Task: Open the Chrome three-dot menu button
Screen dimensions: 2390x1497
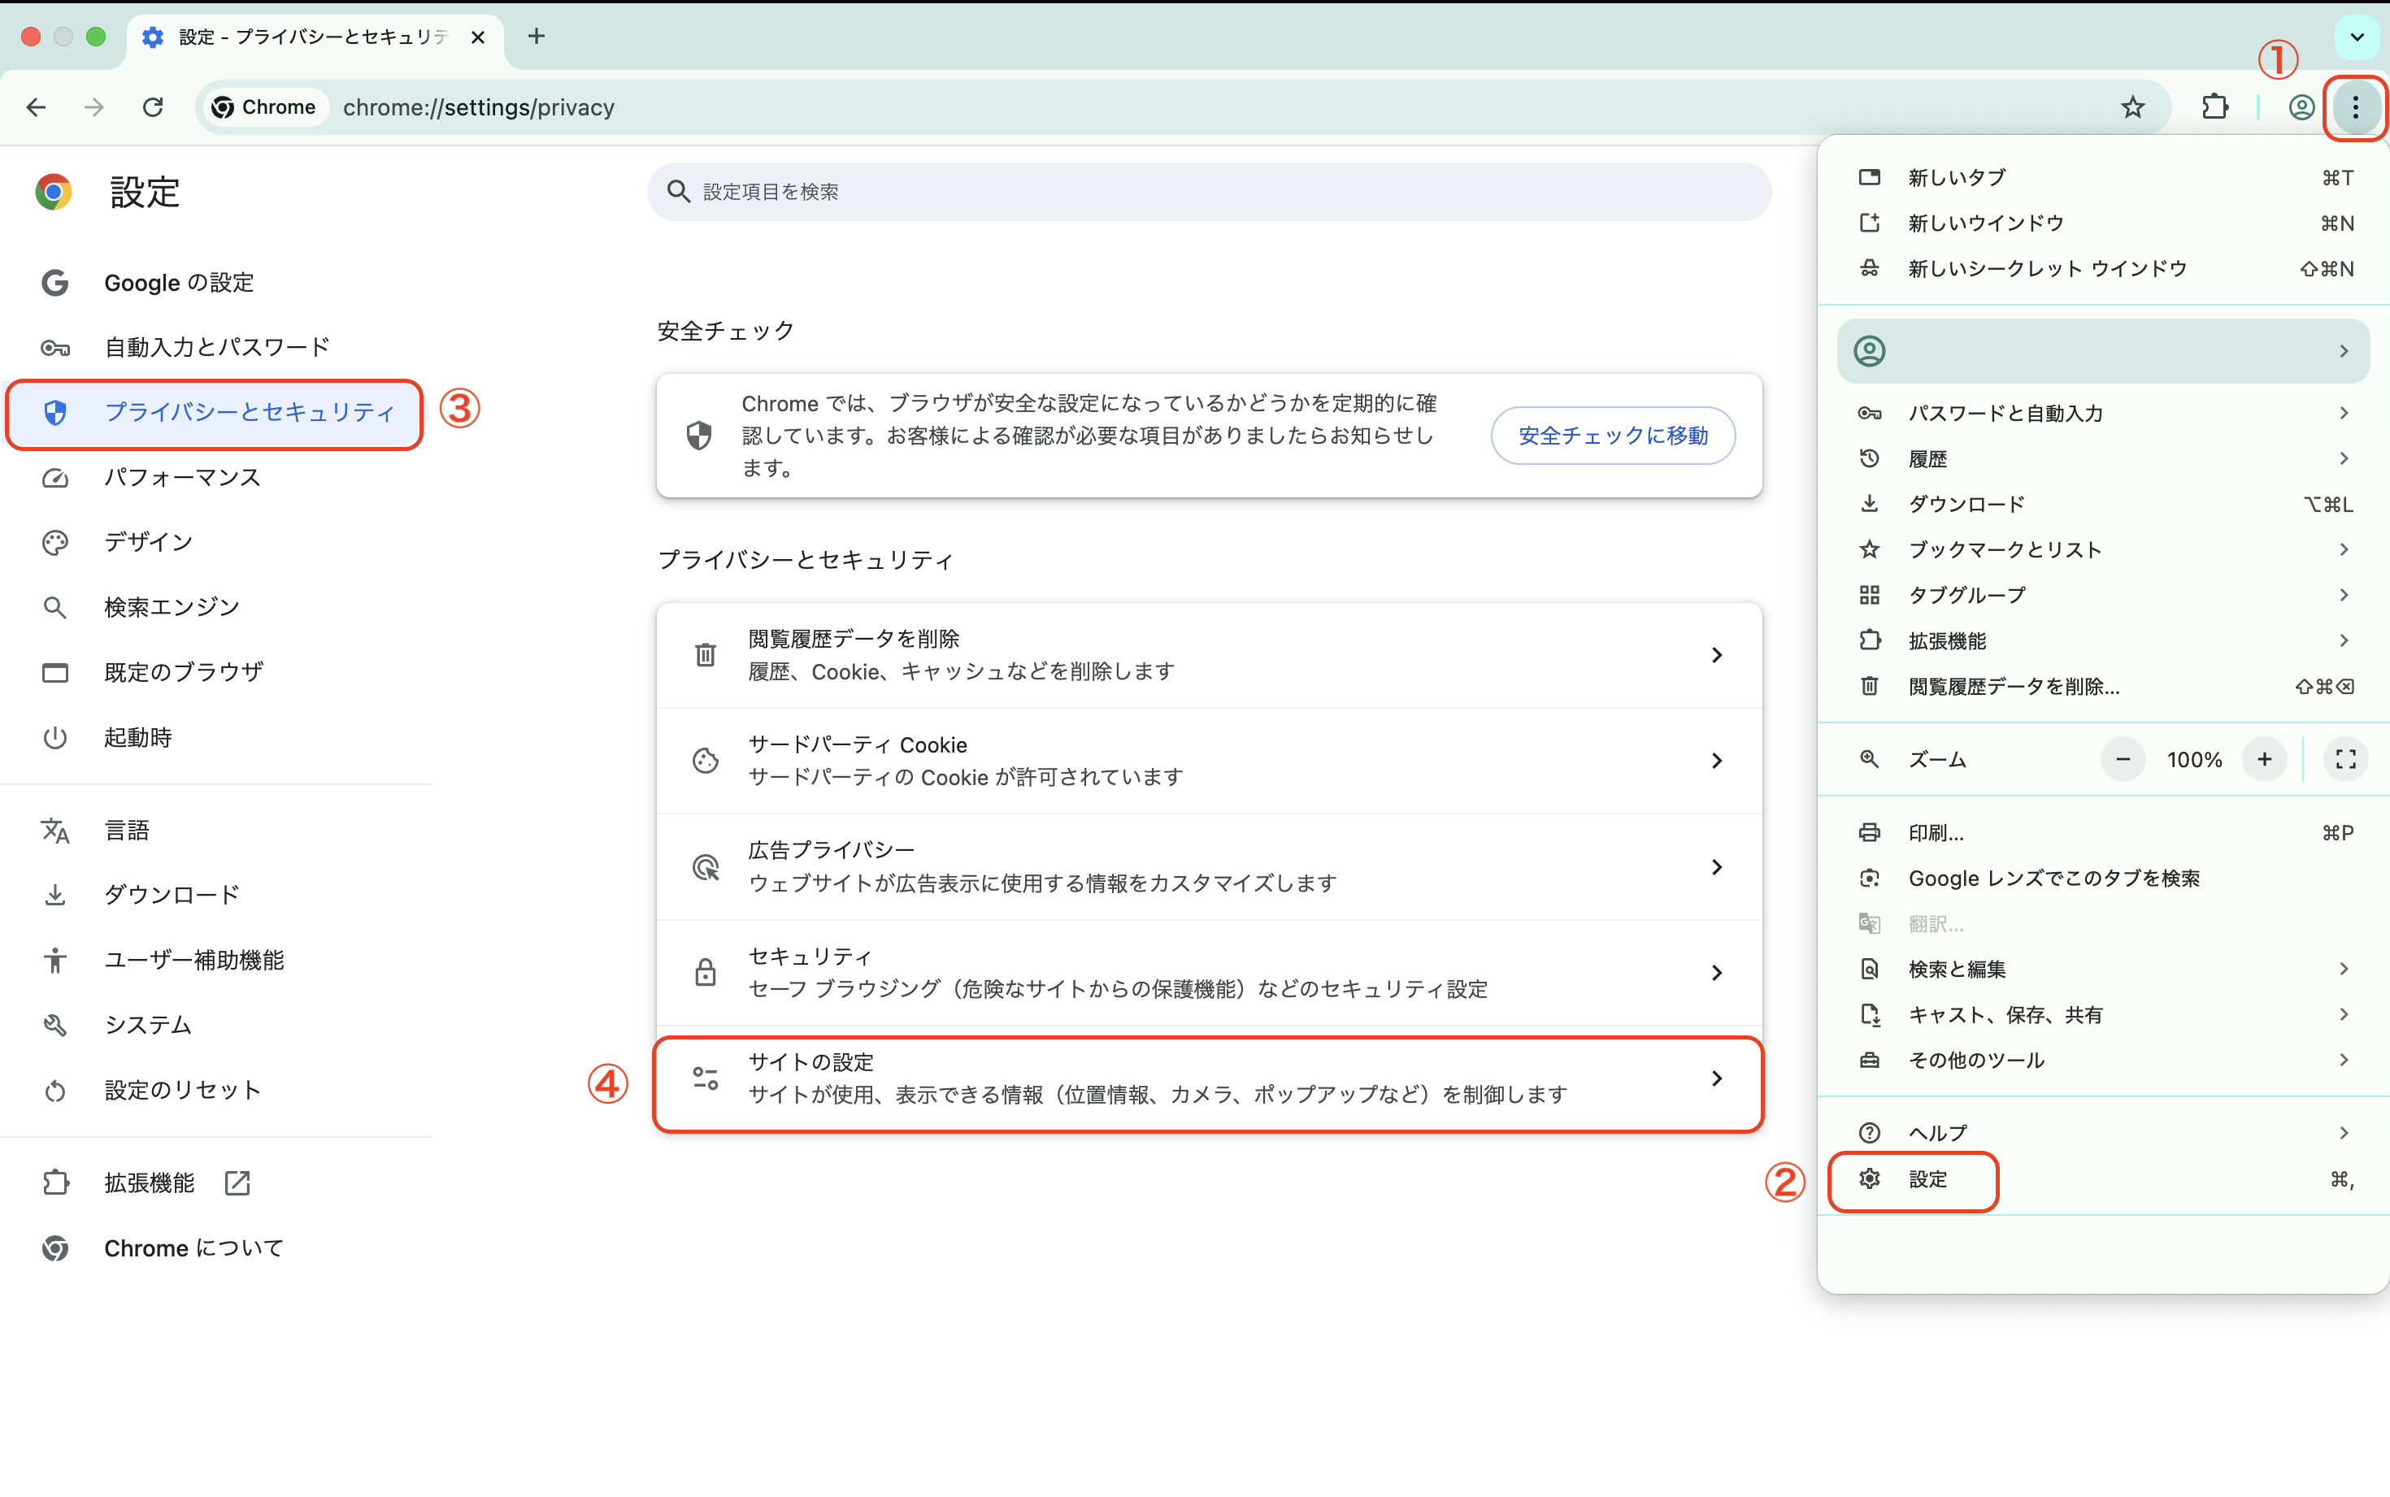Action: click(2355, 107)
